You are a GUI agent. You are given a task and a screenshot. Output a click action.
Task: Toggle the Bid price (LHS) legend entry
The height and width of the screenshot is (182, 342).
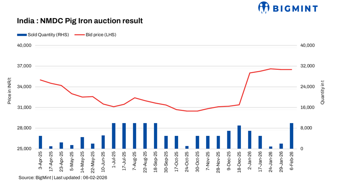96,35
